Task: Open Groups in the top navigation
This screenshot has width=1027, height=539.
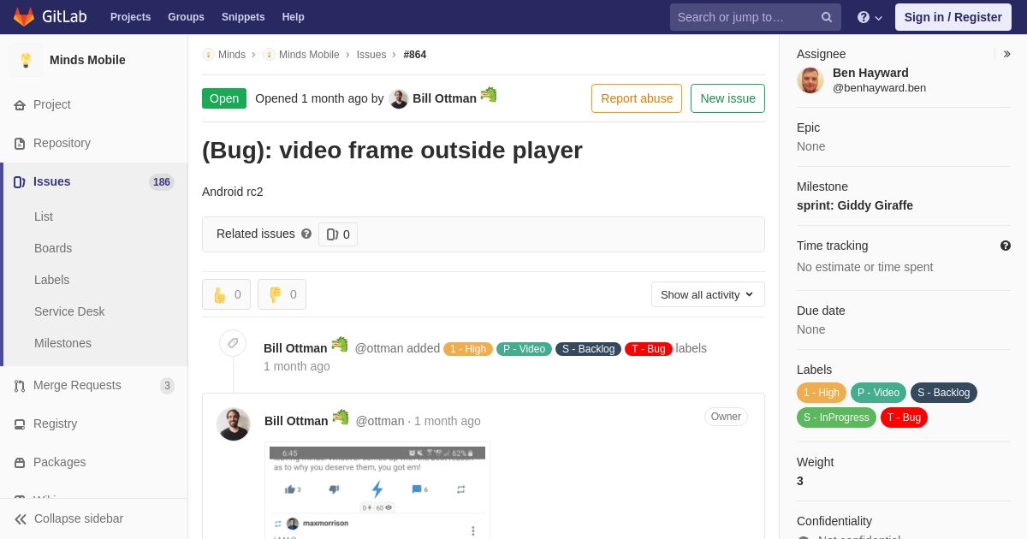Action: click(x=186, y=17)
